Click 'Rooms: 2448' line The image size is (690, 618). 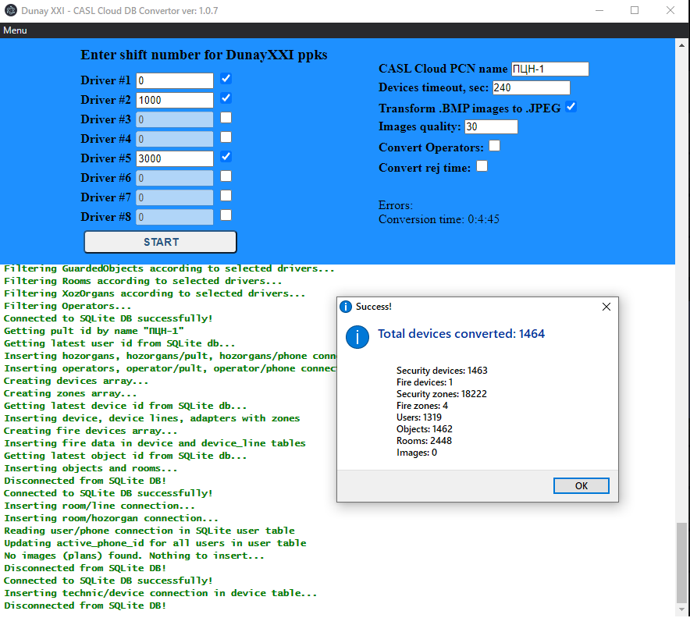point(424,441)
